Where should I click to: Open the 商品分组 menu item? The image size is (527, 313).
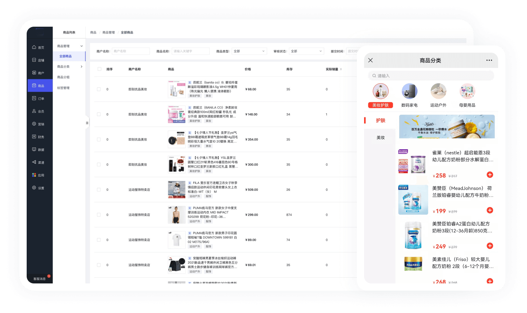point(63,77)
